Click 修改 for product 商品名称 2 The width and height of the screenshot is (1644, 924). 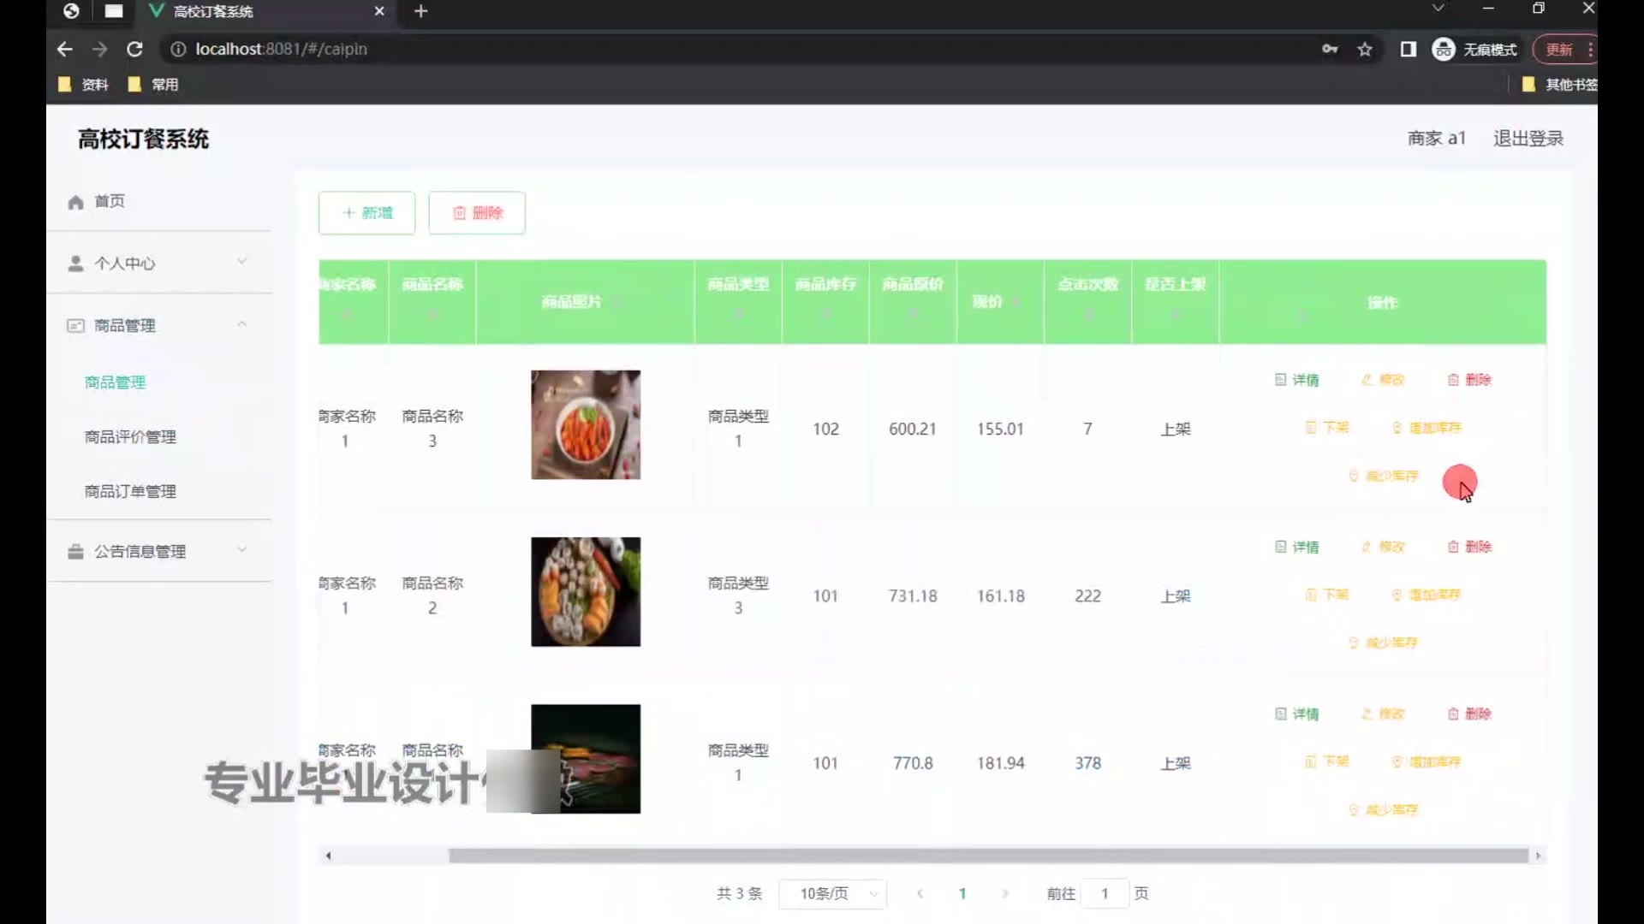tap(1383, 547)
